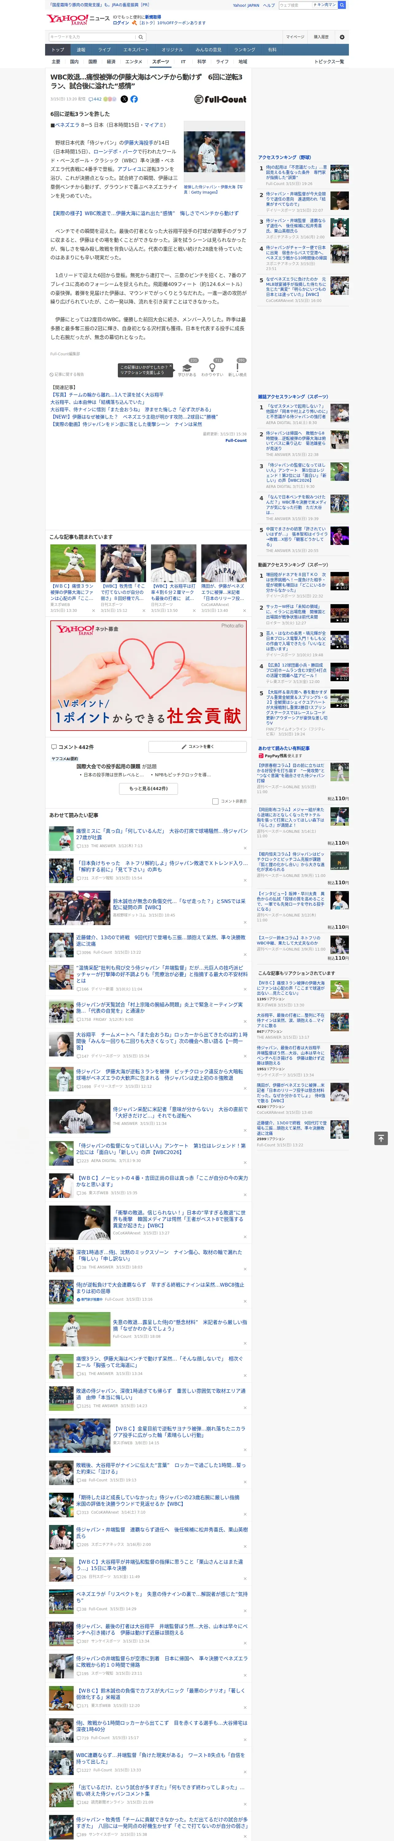This screenshot has height=1841, width=394.
Task: Open the 【実際の様子】WBC敗退で link in article
Action: coord(145,213)
